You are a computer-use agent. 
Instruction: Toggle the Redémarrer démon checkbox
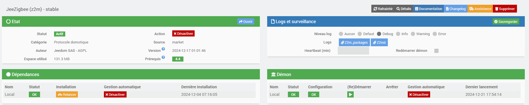436,51
